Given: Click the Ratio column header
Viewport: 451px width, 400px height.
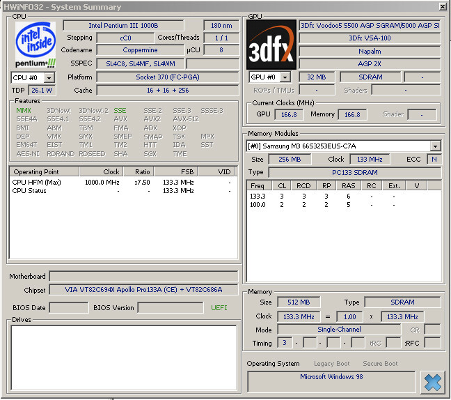Looking at the screenshot, I should click(139, 172).
